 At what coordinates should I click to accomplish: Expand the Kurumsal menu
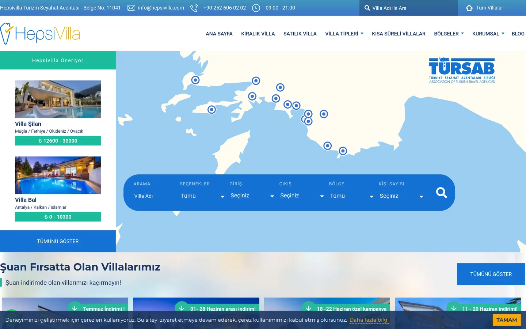tap(488, 34)
